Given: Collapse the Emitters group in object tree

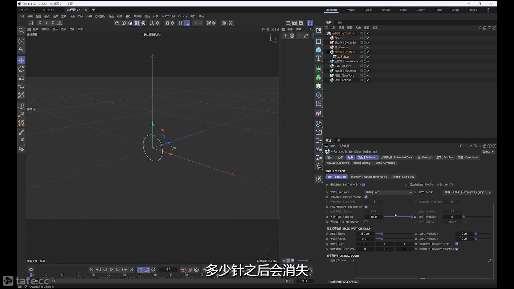Looking at the screenshot, I should tap(328, 52).
